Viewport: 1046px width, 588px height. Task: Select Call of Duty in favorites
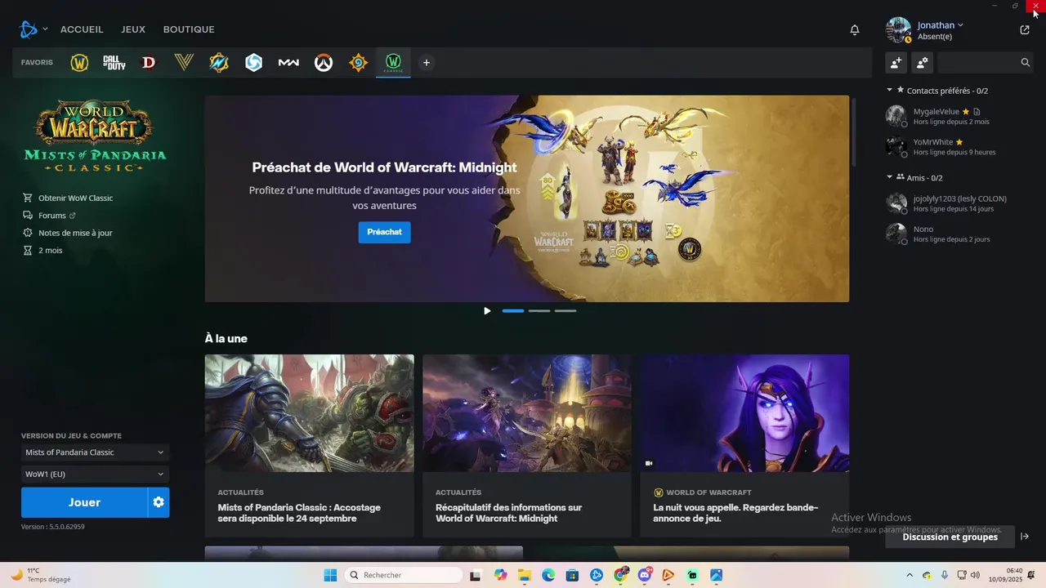coord(114,63)
